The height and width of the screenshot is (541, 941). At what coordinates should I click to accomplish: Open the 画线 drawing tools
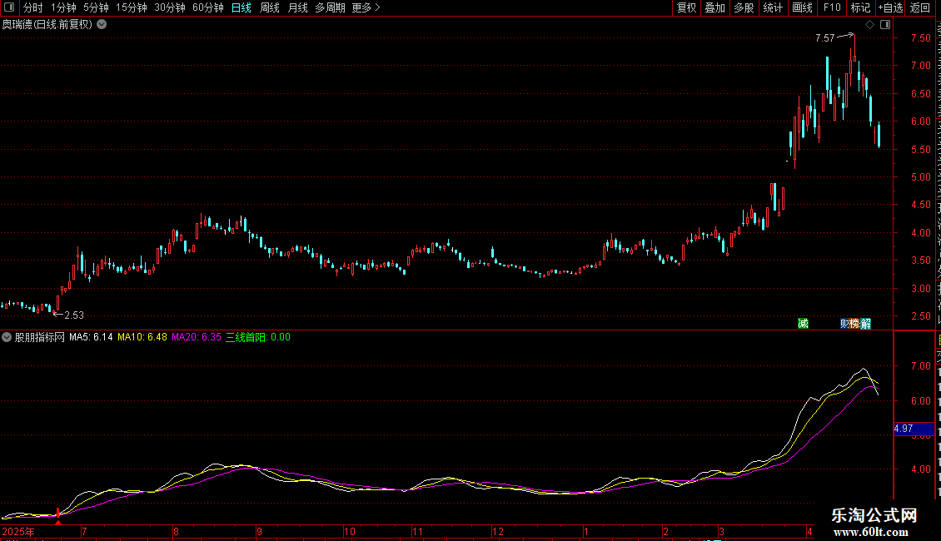(802, 7)
